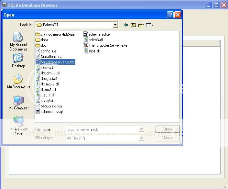The width and height of the screenshot is (228, 189).
Task: Select lua5.1.dll file
Action: [46, 95]
